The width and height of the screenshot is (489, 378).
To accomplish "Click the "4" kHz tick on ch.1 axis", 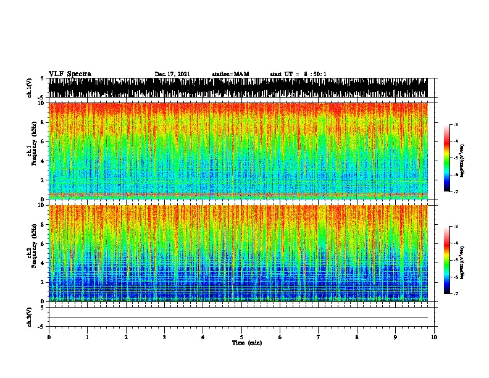I will pyautogui.click(x=43, y=161).
